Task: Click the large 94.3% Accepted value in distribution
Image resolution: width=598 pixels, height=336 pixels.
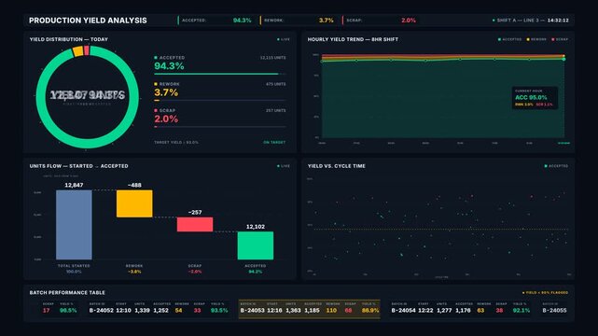Action: coord(169,66)
